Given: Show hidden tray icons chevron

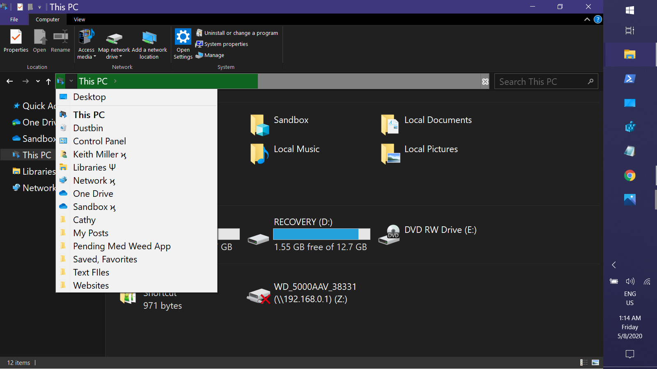Looking at the screenshot, I should pos(614,265).
